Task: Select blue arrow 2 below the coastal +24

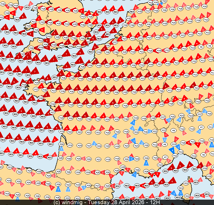Action: click(61, 149)
